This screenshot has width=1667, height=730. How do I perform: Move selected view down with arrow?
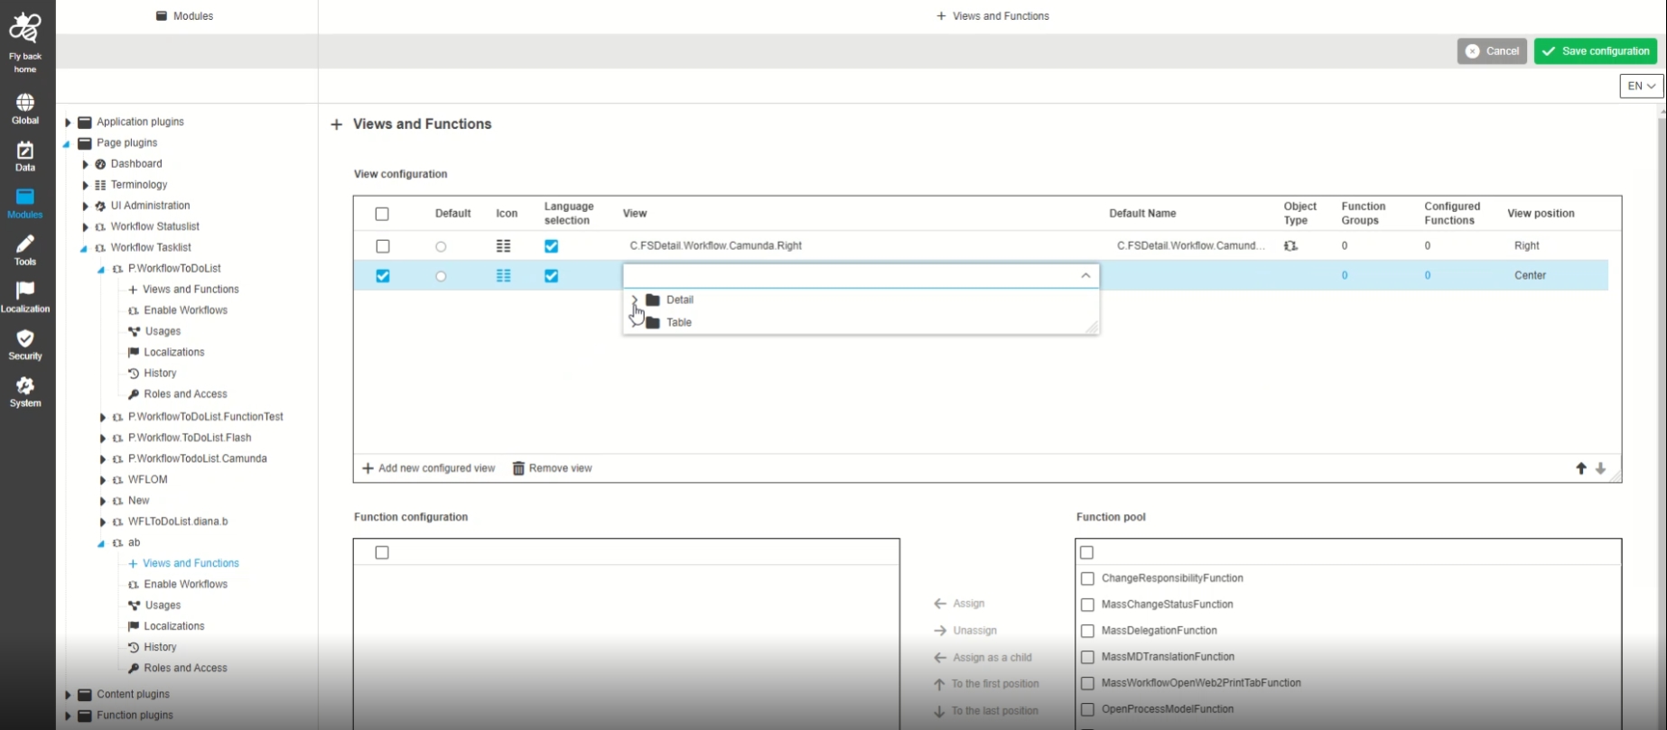[x=1600, y=468]
